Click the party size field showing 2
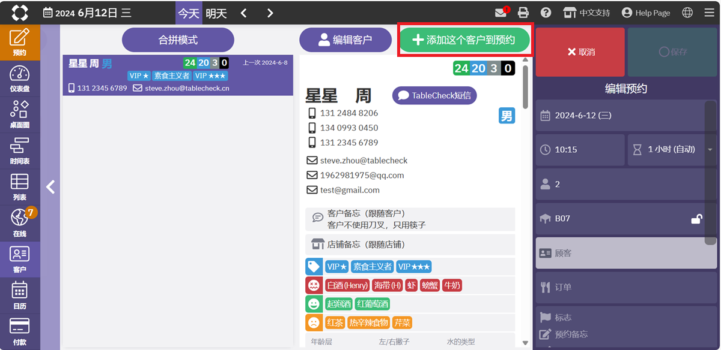This screenshot has width=721, height=350. (x=625, y=184)
